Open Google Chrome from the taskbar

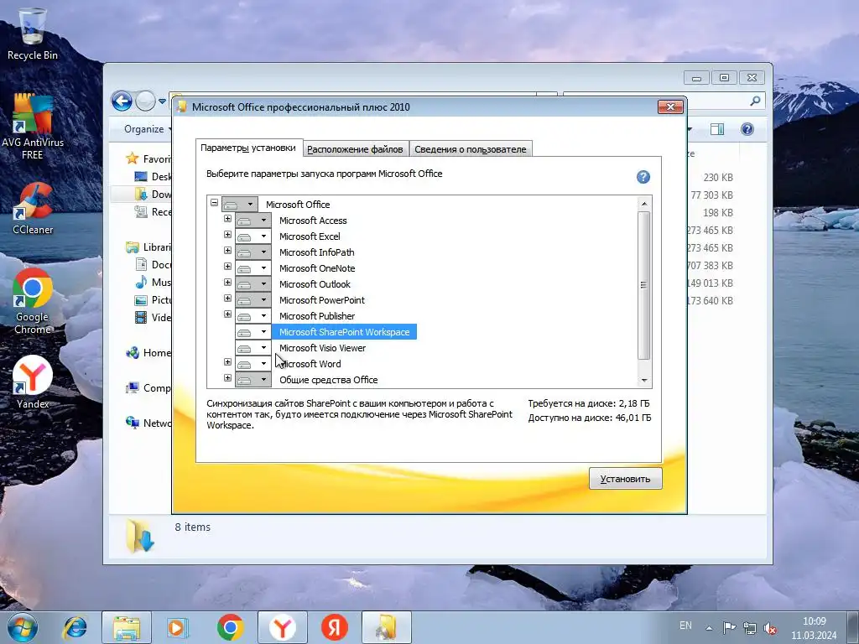tap(230, 627)
